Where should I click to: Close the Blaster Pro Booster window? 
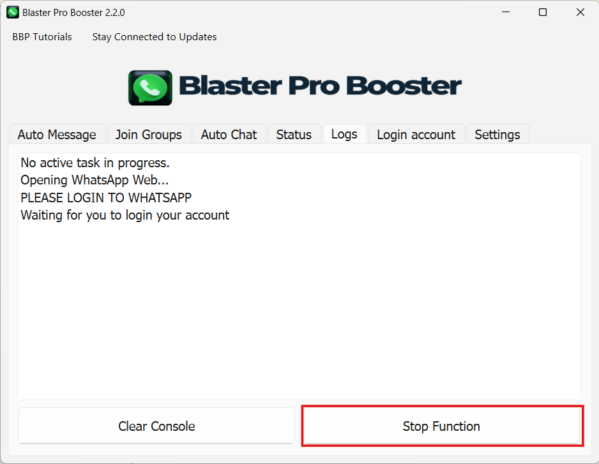pyautogui.click(x=580, y=12)
